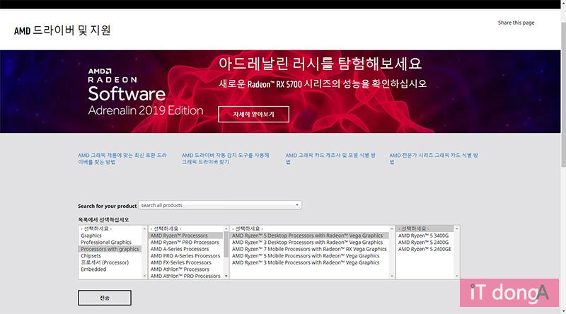
Task: Pick AMD Ryzen™ 5 2400GE model
Action: [x=424, y=249]
